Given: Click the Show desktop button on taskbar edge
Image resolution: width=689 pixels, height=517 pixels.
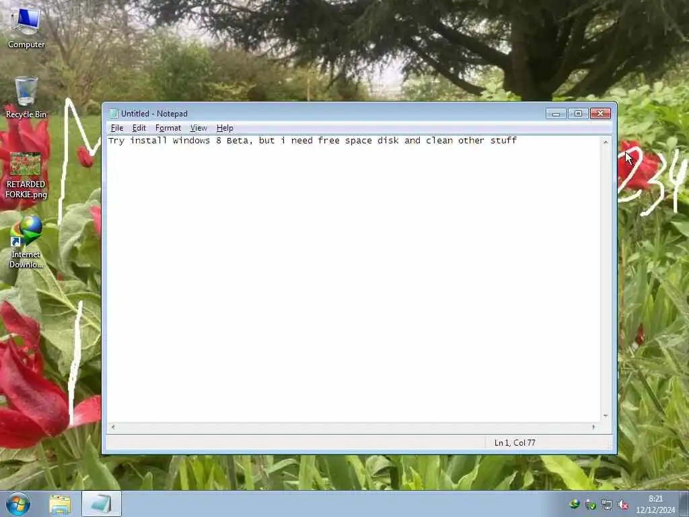Looking at the screenshot, I should tap(684, 504).
